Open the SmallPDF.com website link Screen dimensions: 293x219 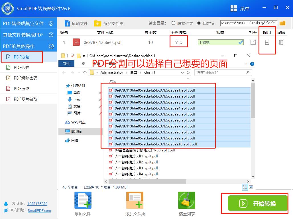tap(39, 210)
